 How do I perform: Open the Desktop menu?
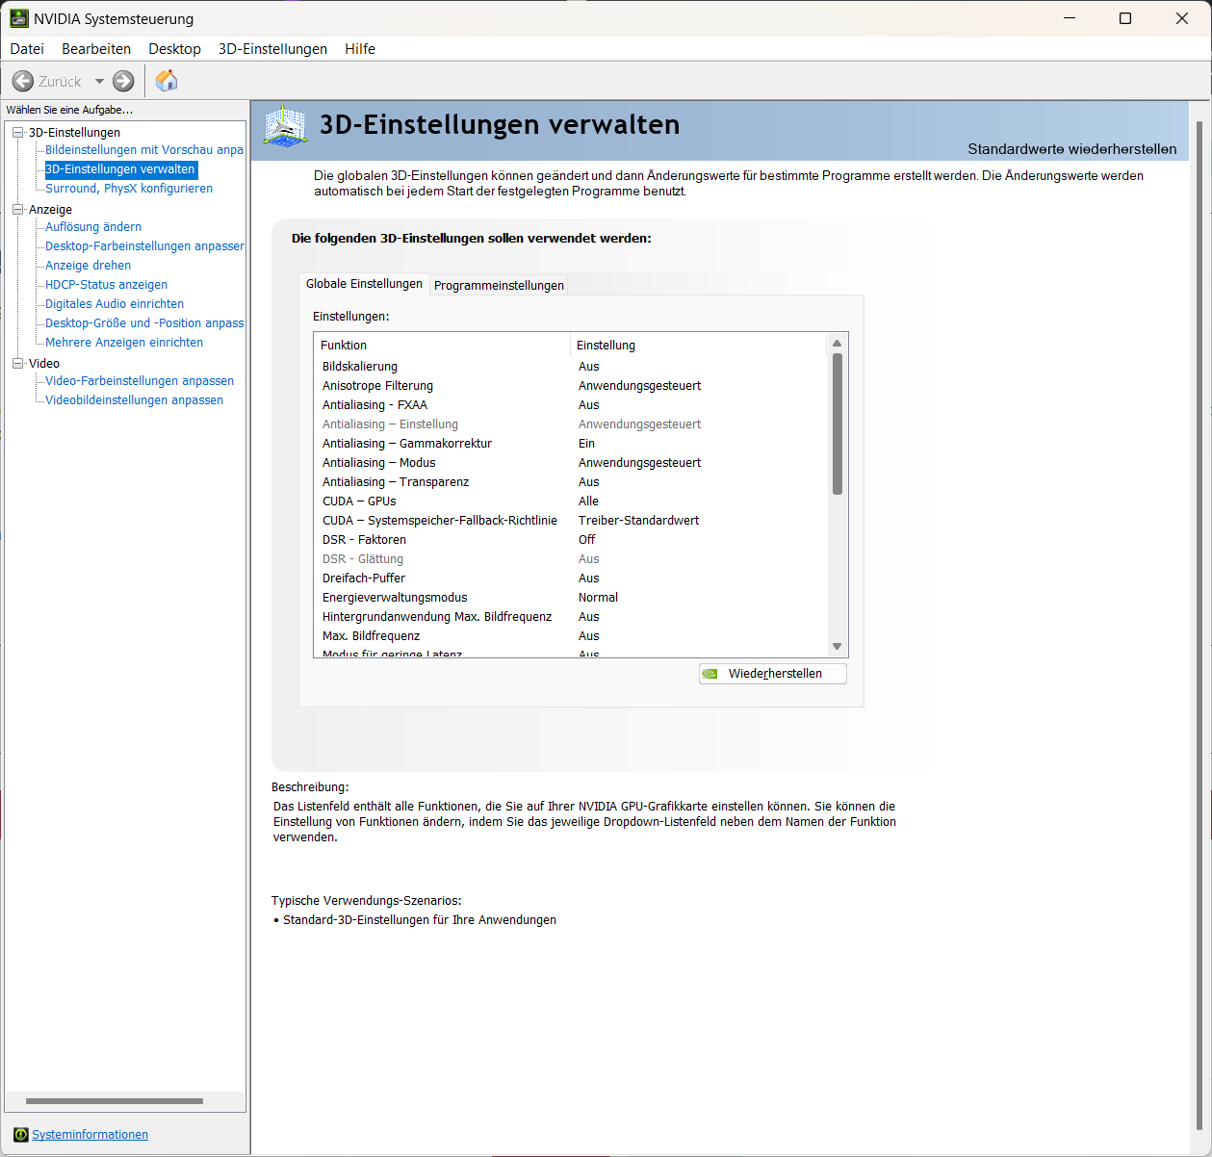(174, 49)
